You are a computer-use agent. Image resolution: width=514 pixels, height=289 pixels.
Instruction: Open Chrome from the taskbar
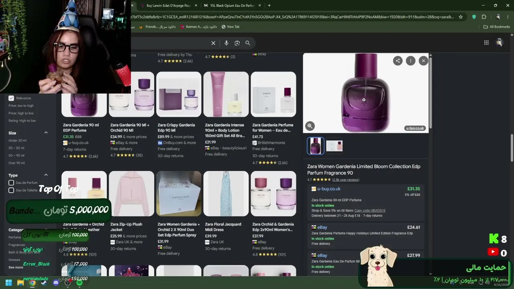coord(32,283)
